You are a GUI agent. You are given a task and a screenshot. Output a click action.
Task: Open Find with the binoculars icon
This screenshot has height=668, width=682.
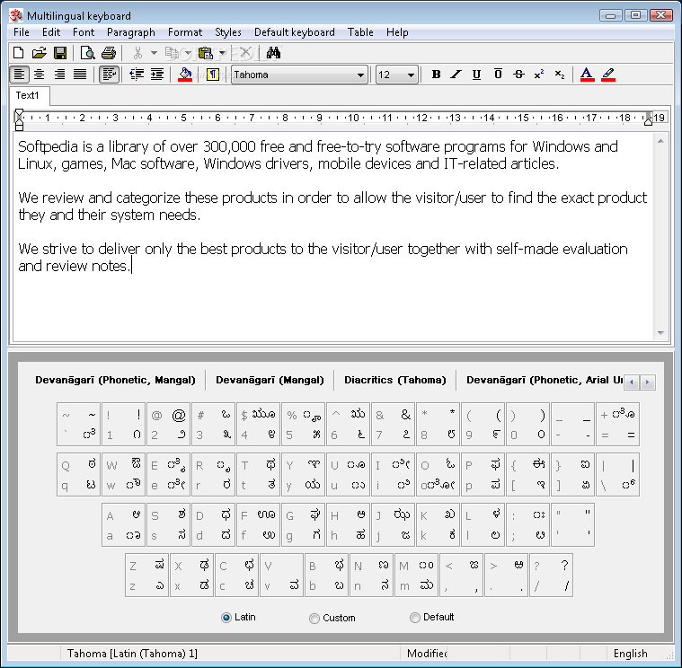[x=273, y=53]
